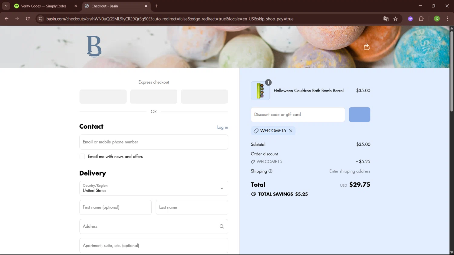Click the Apartment, suite, etc. field

point(154,246)
